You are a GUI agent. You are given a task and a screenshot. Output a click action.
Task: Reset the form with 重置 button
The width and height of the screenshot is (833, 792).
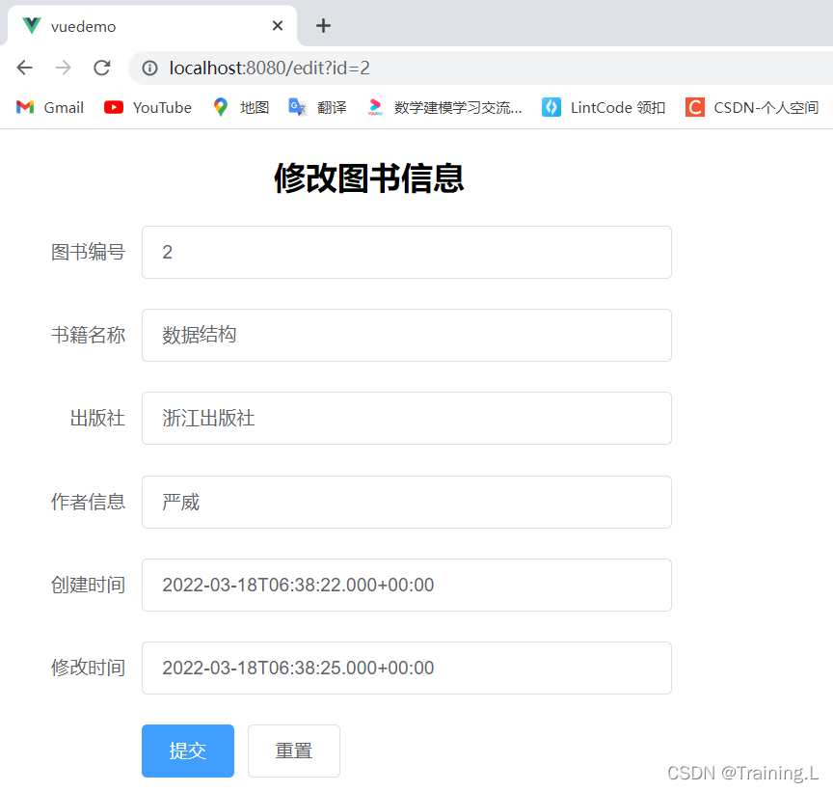tap(294, 751)
